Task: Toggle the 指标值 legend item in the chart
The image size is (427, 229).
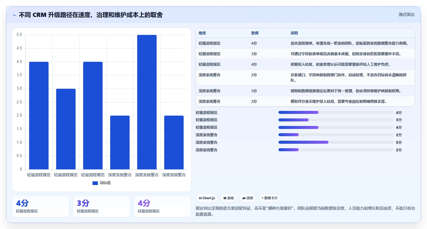Action: pyautogui.click(x=102, y=183)
